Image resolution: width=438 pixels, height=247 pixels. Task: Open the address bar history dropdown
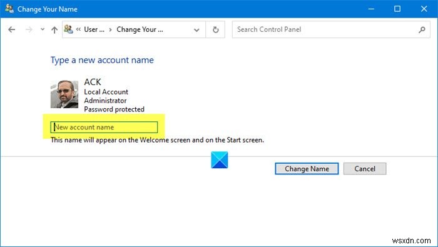point(196,29)
